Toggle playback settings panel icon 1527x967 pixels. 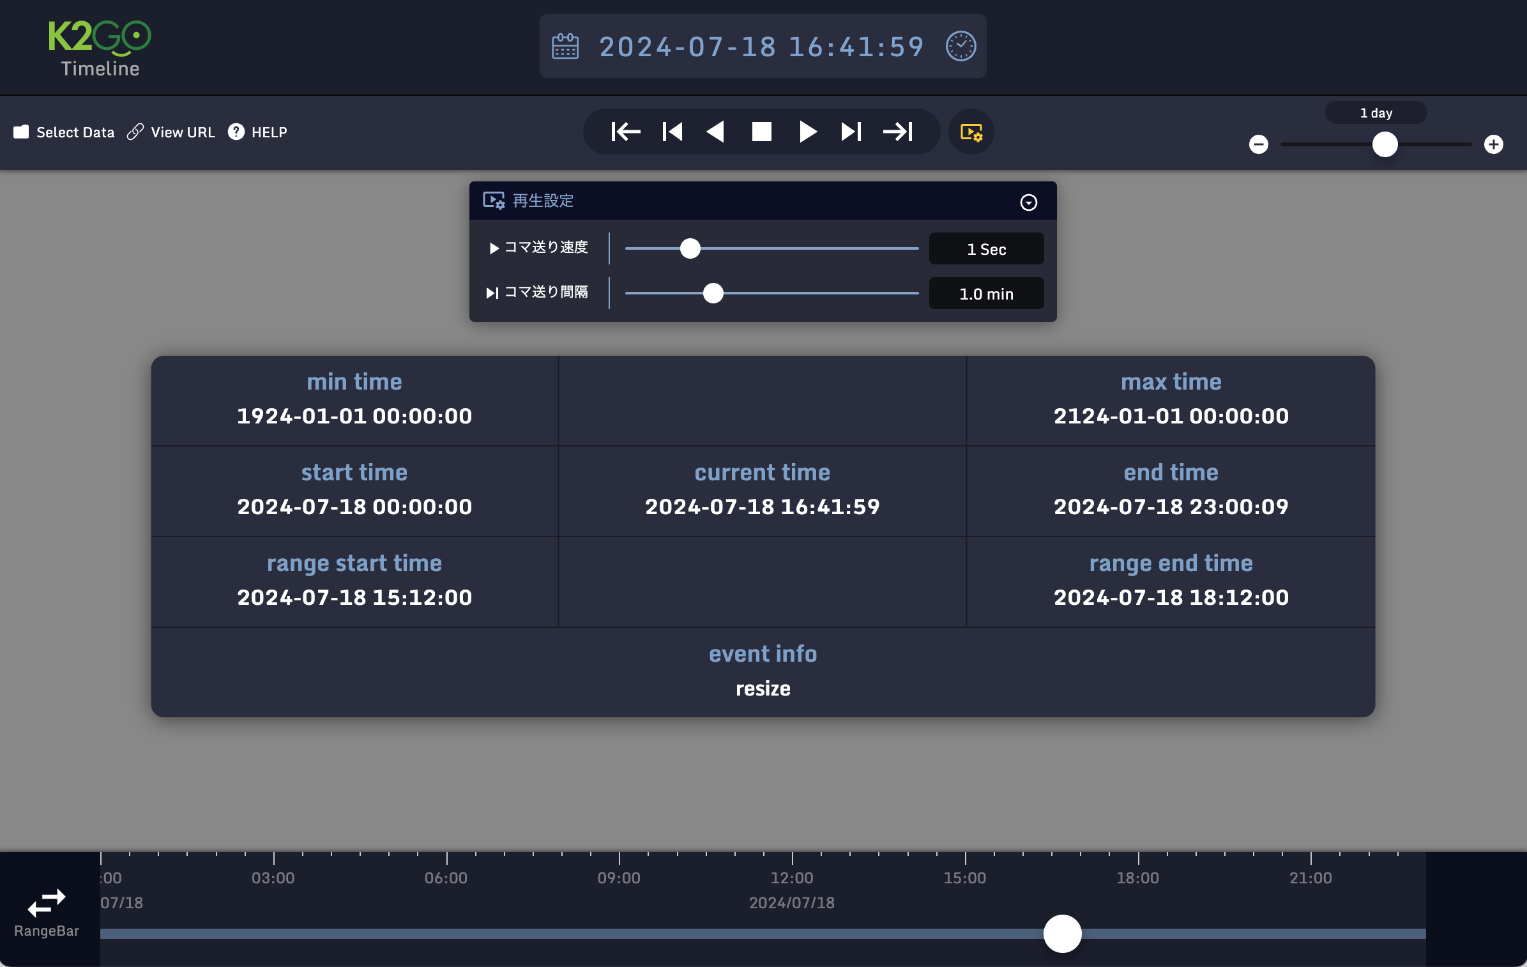[x=971, y=132]
